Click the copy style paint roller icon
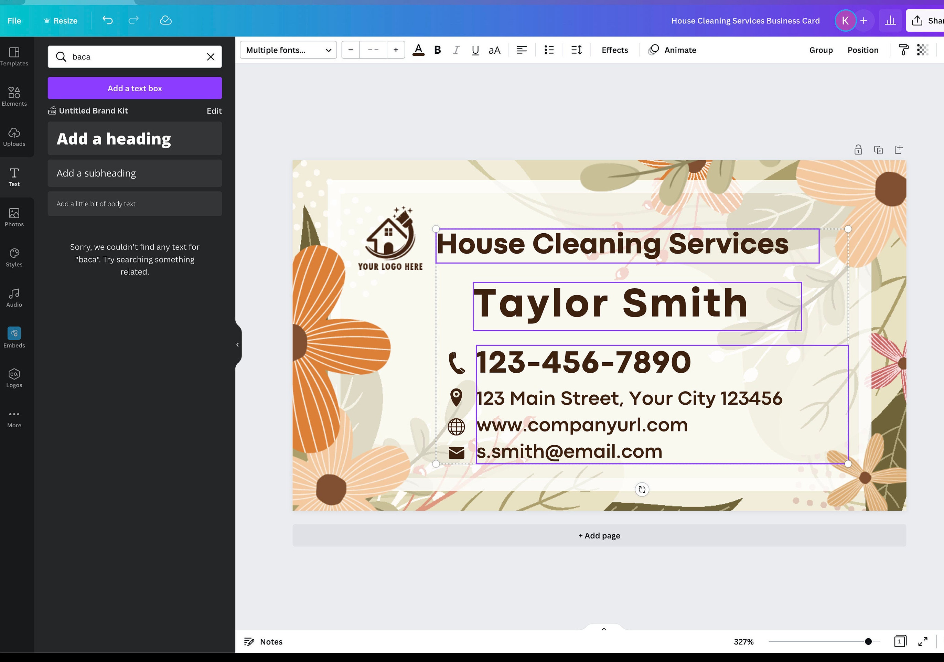This screenshot has height=662, width=944. point(903,50)
